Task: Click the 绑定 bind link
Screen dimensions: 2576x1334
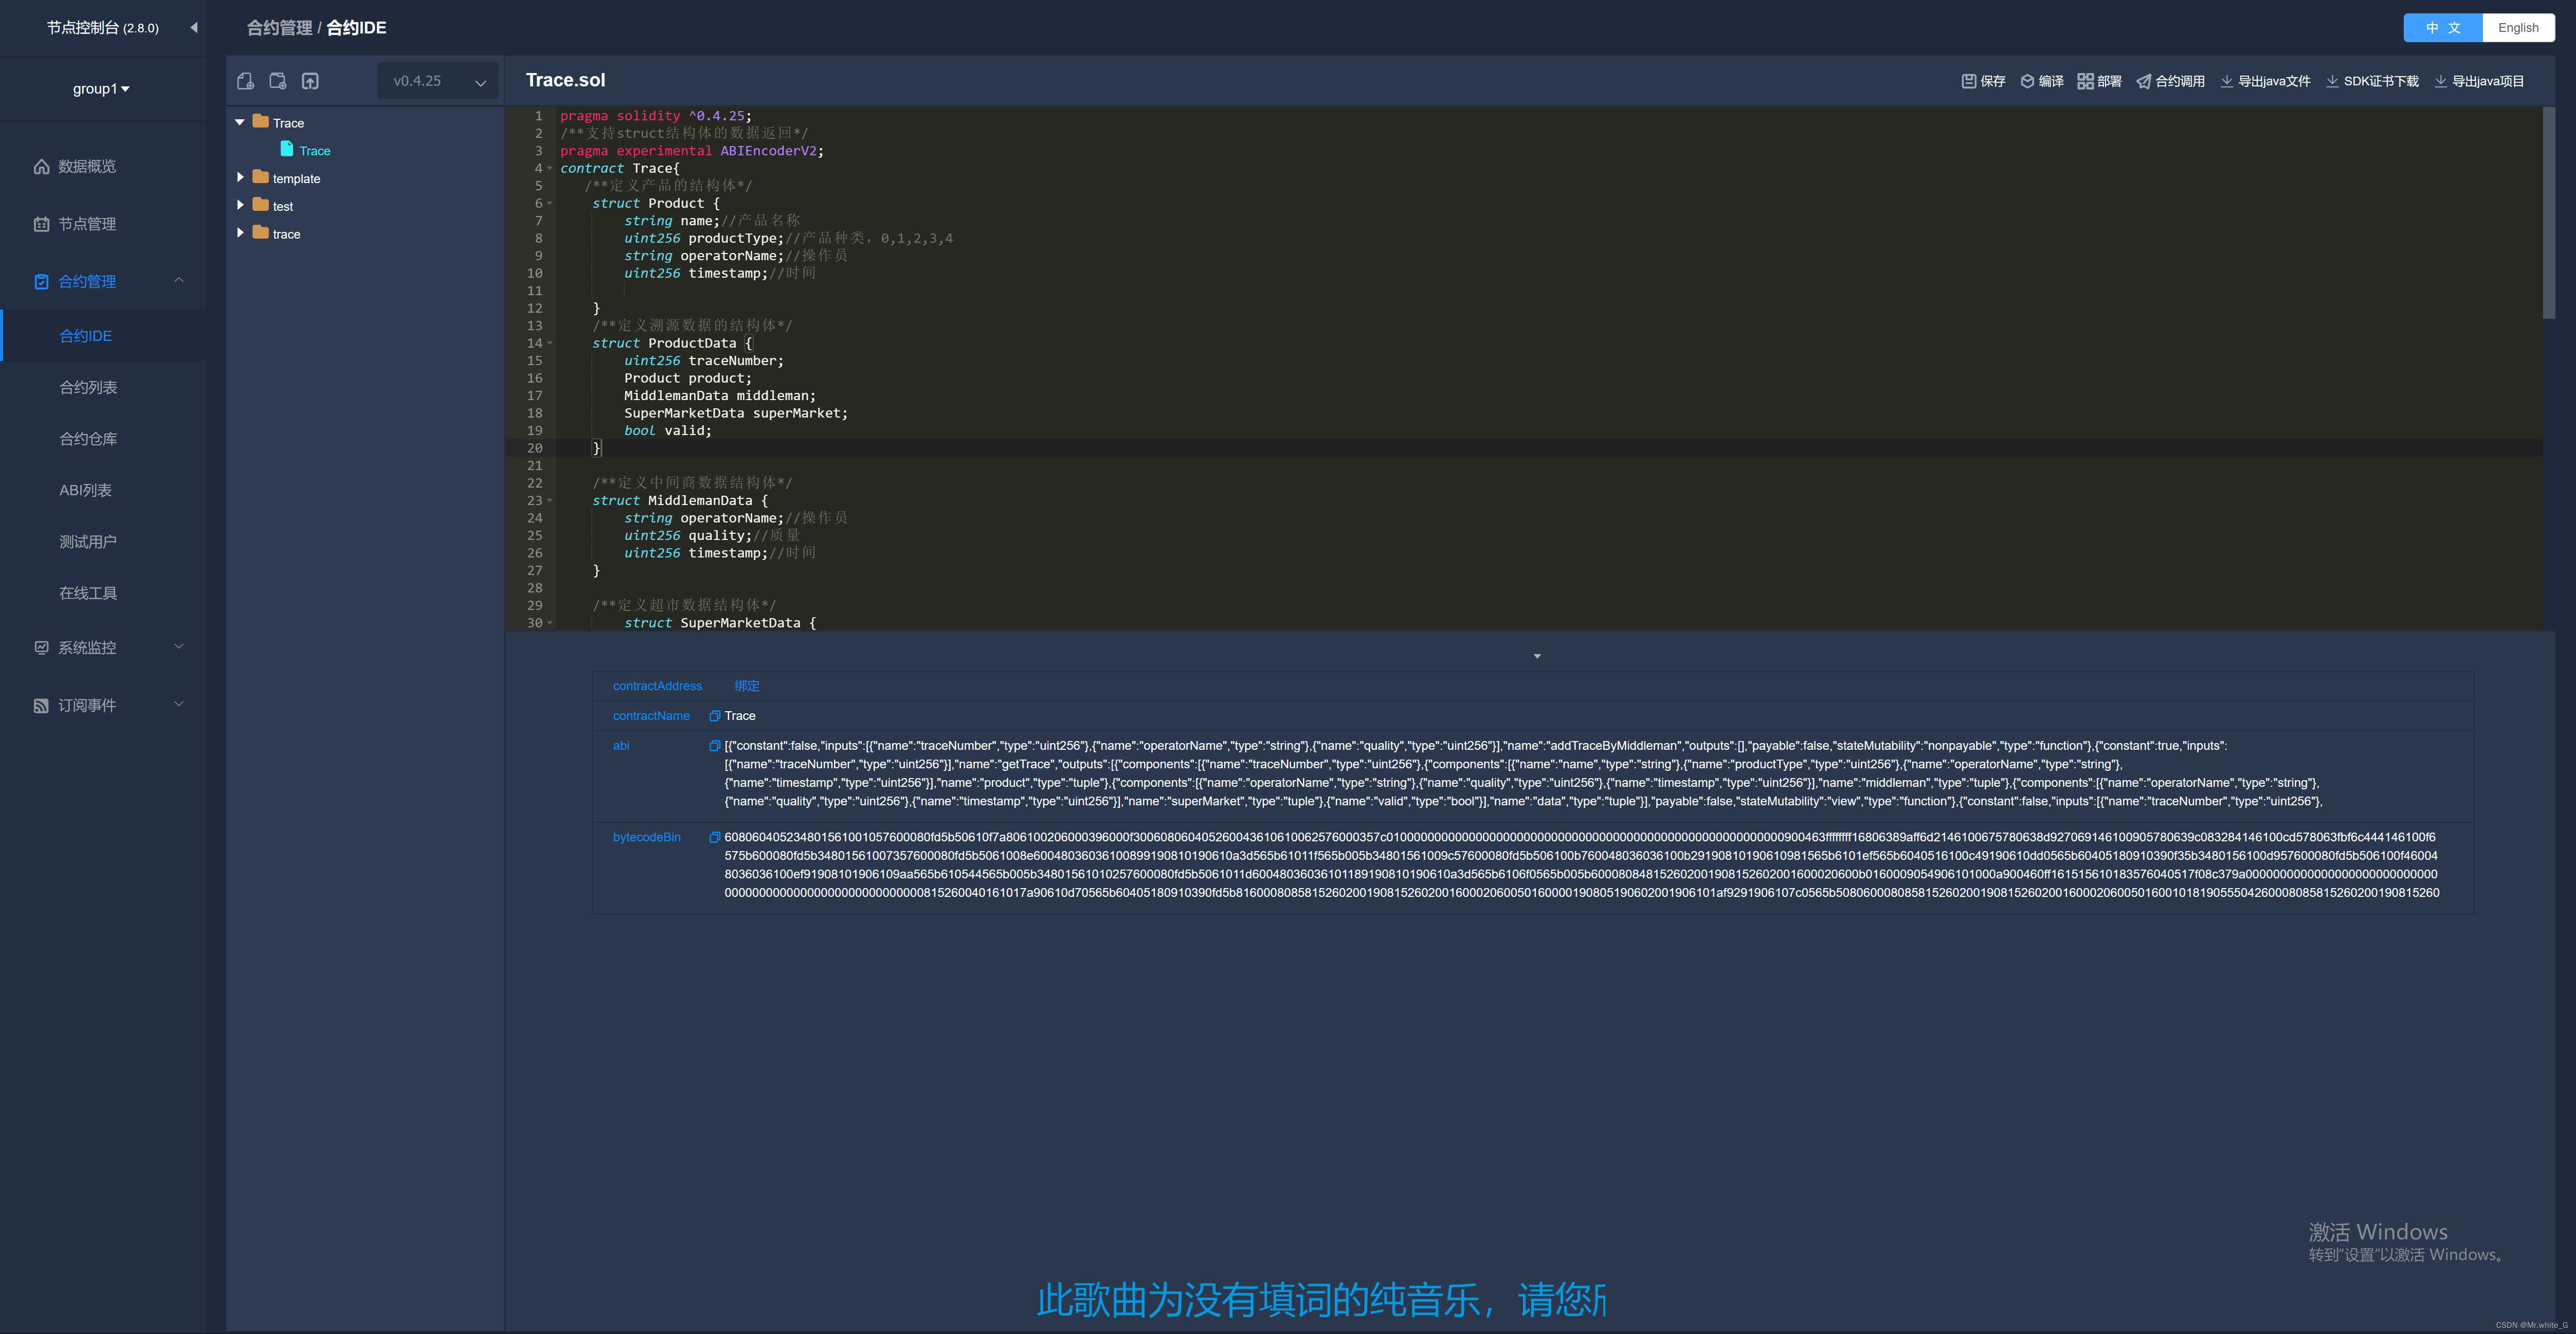Action: tap(746, 686)
